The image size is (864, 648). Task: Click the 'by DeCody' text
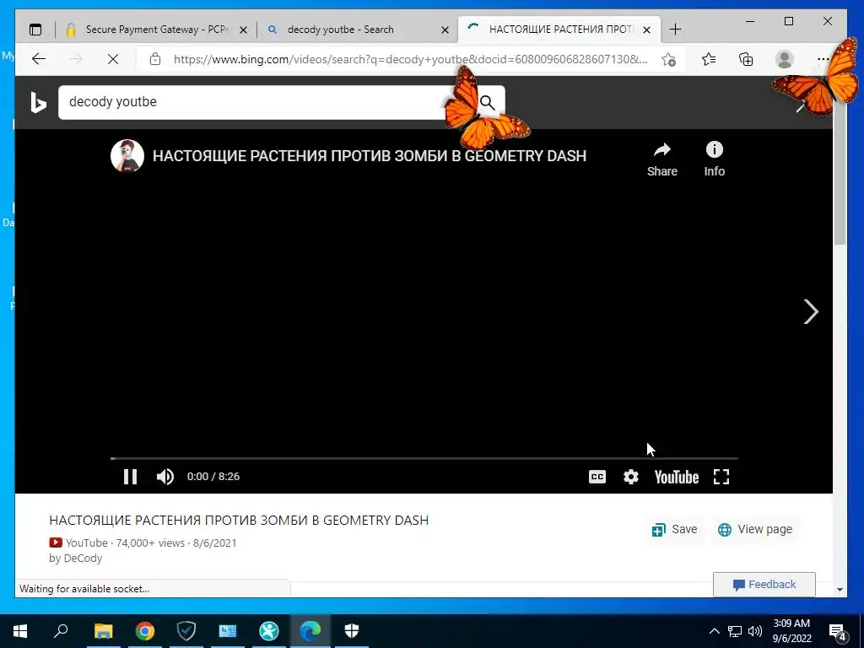click(75, 559)
